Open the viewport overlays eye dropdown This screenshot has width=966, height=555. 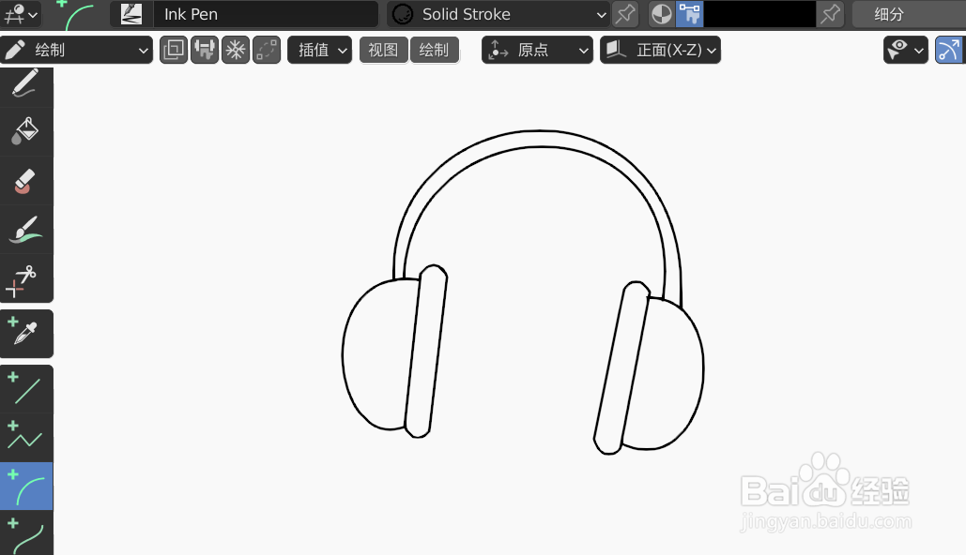(904, 50)
